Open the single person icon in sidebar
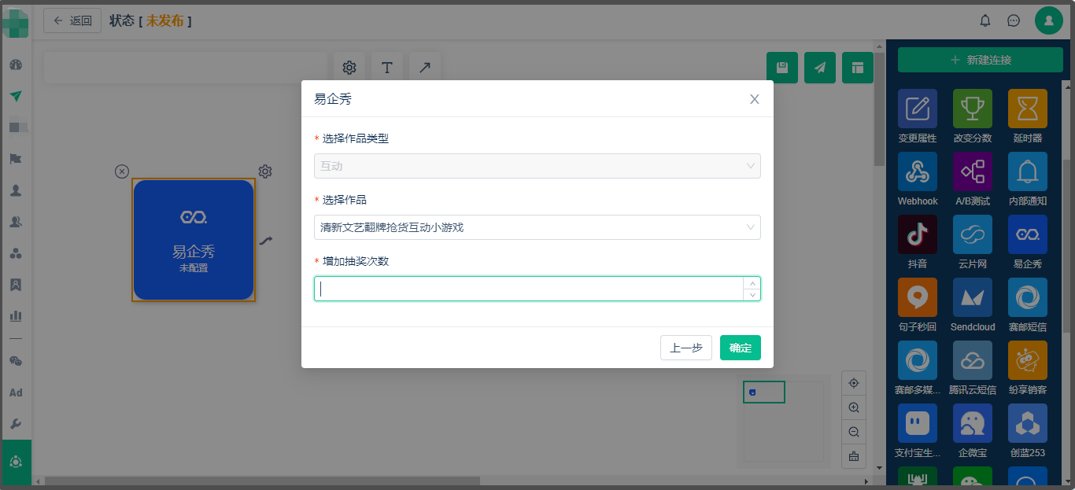The height and width of the screenshot is (490, 1075). tap(16, 190)
